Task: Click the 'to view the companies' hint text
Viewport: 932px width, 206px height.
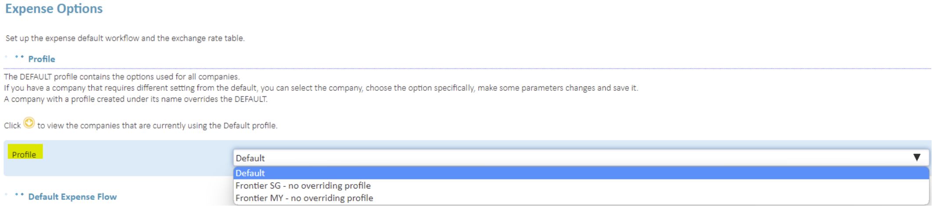Action: coord(157,125)
